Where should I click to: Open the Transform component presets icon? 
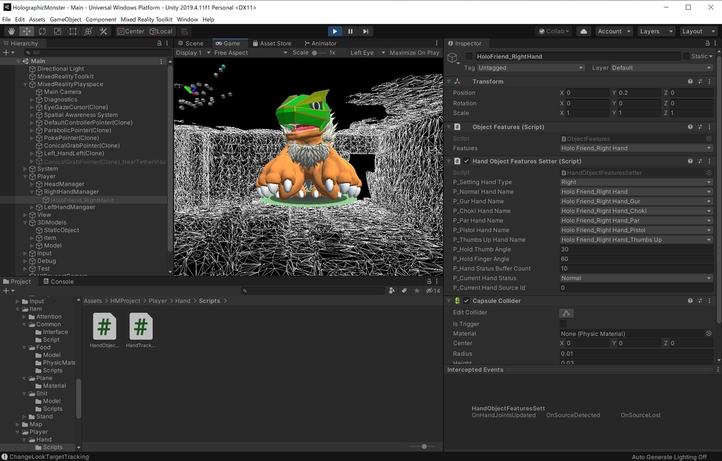[700, 81]
